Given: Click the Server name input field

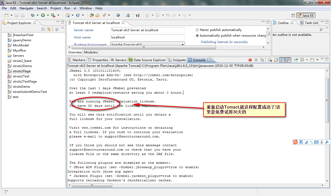Looking at the screenshot, I should (148, 30).
